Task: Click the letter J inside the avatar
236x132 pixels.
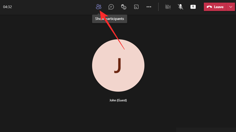Action: point(118,65)
